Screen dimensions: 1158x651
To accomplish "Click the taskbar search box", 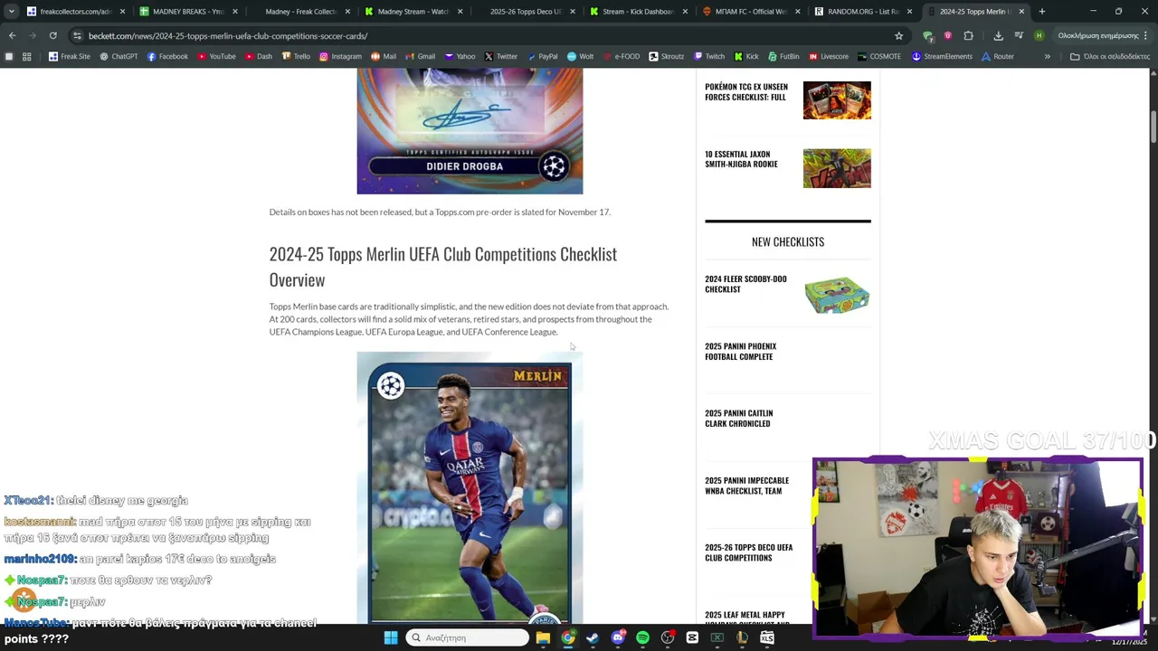I will click(467, 637).
